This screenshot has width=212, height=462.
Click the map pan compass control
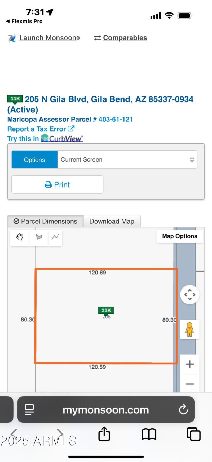[190, 295]
